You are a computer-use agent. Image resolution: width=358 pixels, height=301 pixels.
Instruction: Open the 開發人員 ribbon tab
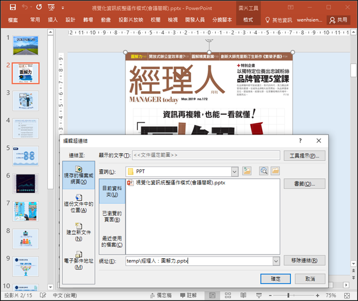[195, 20]
